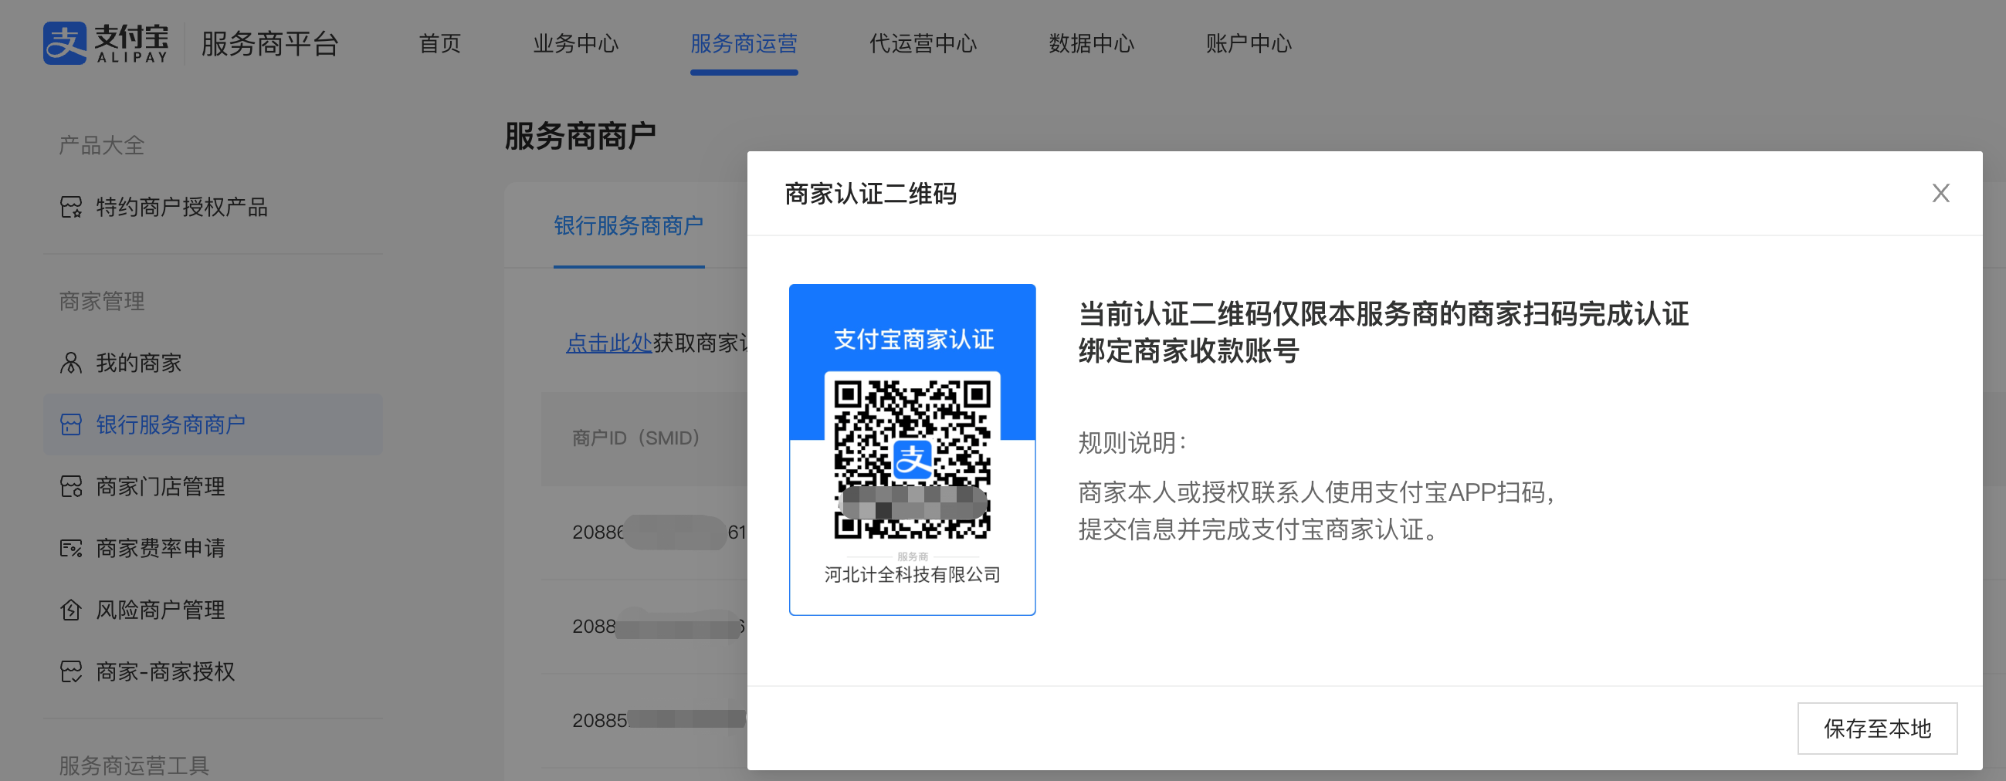Open 账户中心 from top navigation
The height and width of the screenshot is (781, 2006).
click(1249, 44)
